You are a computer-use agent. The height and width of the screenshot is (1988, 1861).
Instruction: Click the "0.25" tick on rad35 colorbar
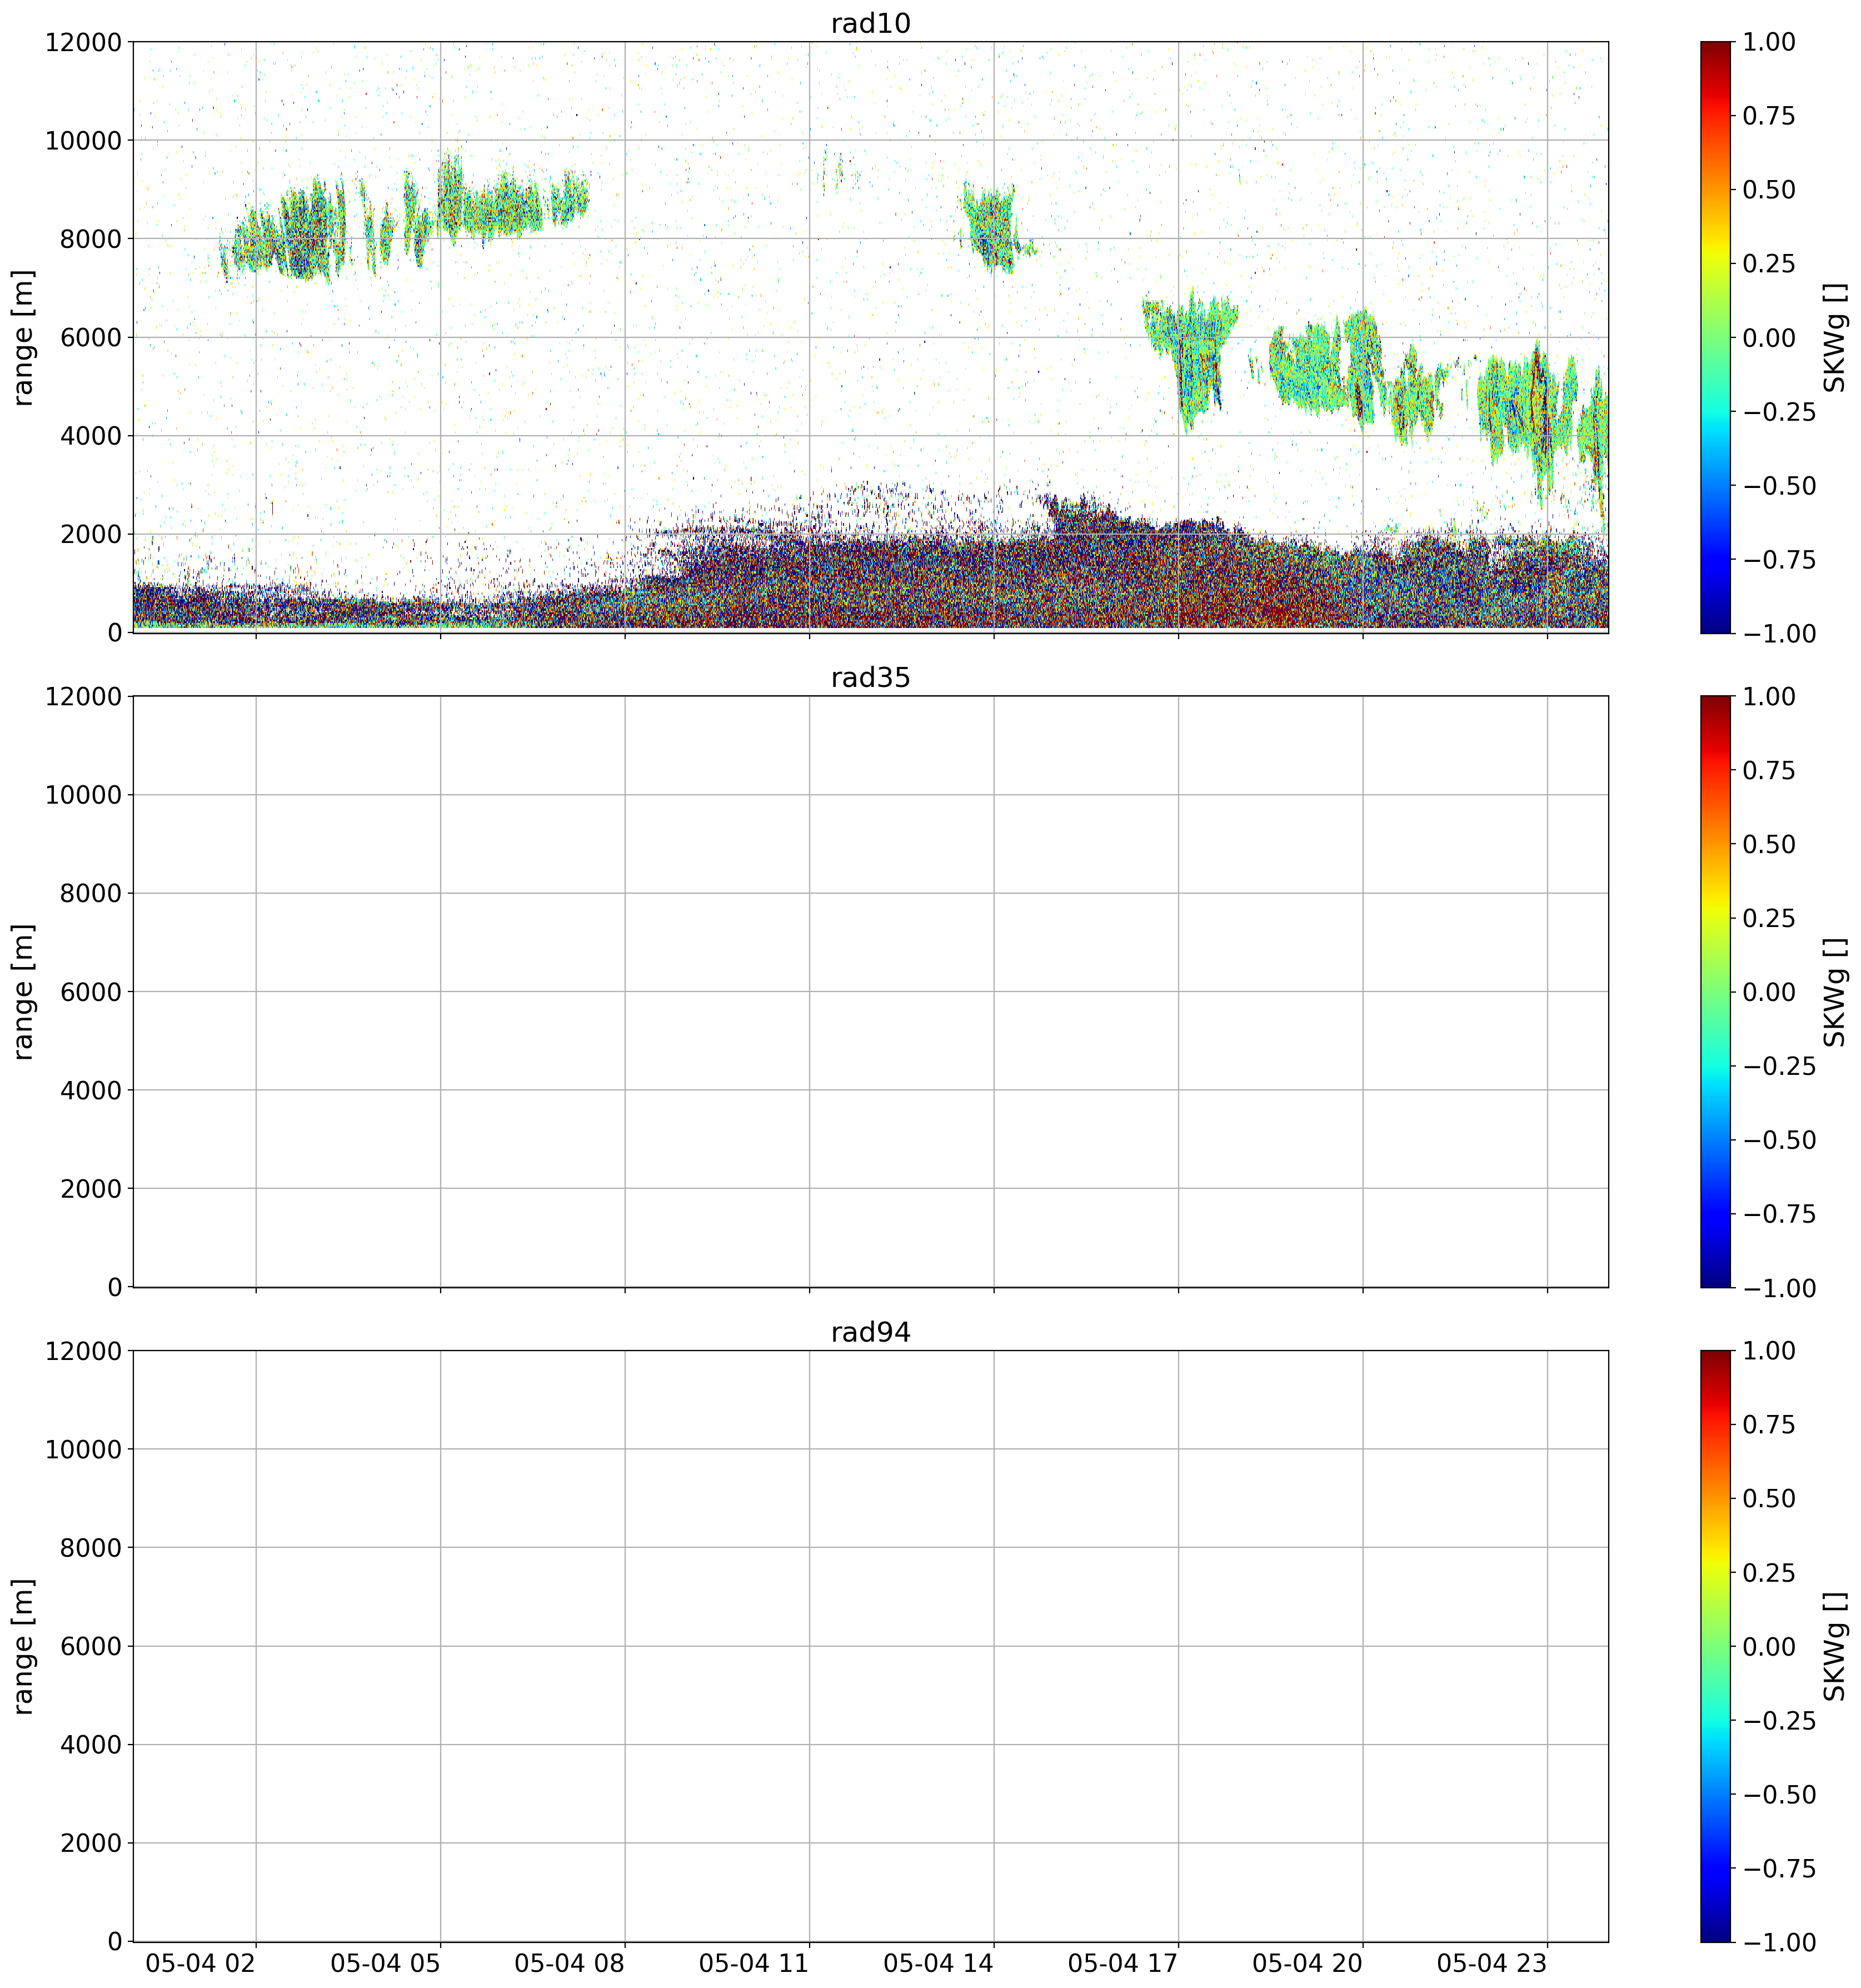(1769, 918)
